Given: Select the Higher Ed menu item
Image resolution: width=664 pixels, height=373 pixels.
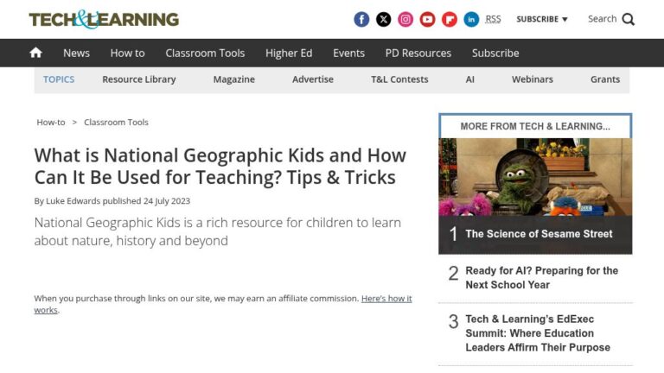Looking at the screenshot, I should coord(289,53).
